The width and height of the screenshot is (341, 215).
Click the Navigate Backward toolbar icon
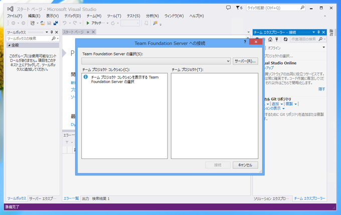click(13, 23)
